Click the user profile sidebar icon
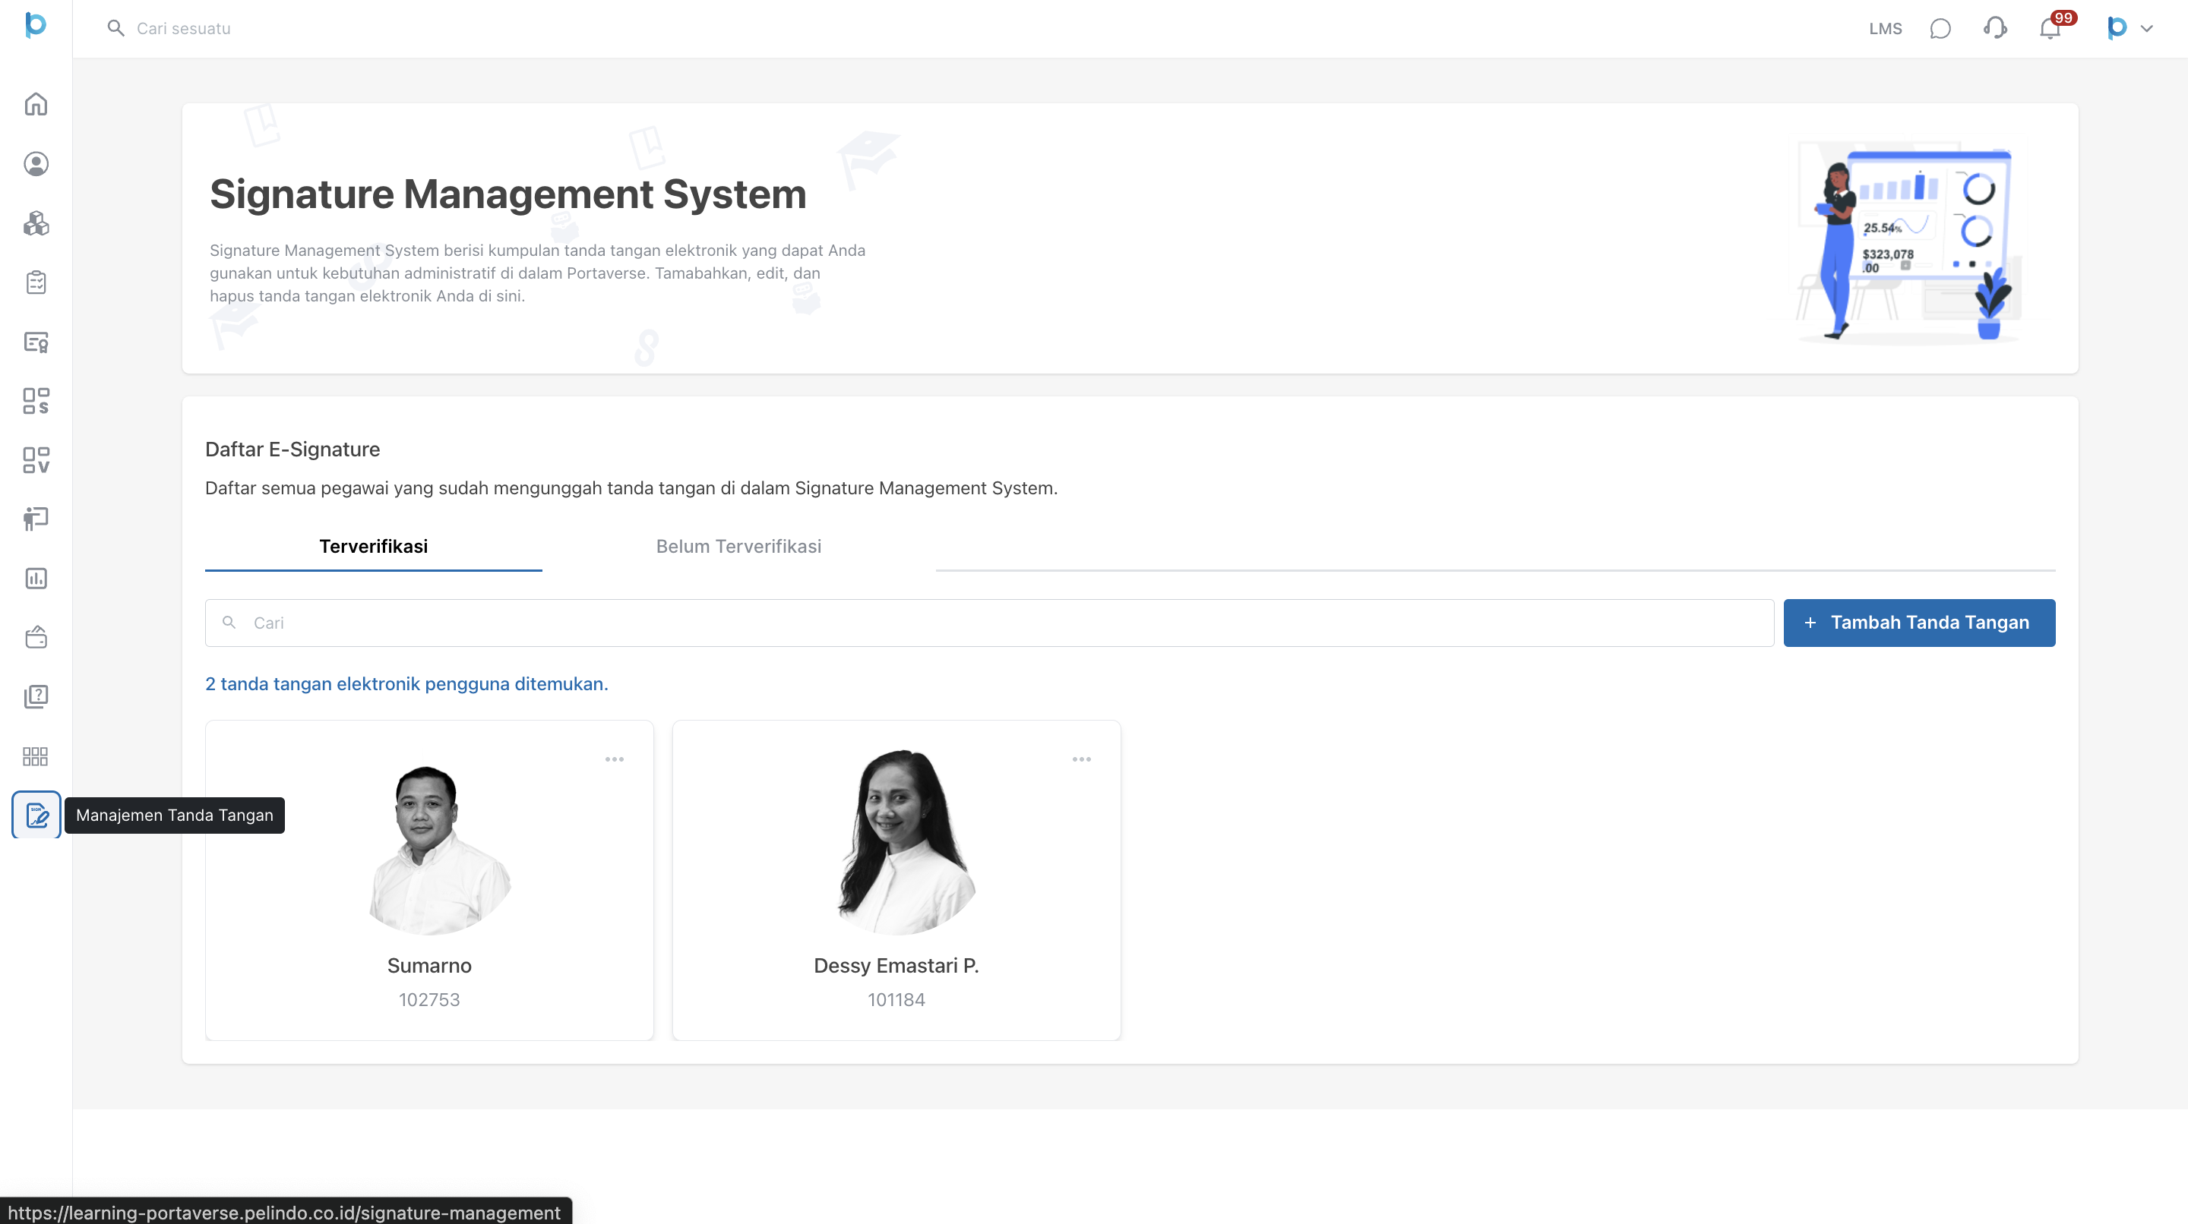This screenshot has height=1224, width=2188. [x=36, y=164]
